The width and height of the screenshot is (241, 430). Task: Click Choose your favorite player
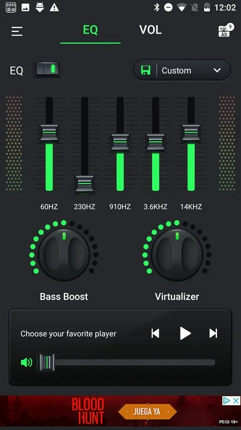69,334
